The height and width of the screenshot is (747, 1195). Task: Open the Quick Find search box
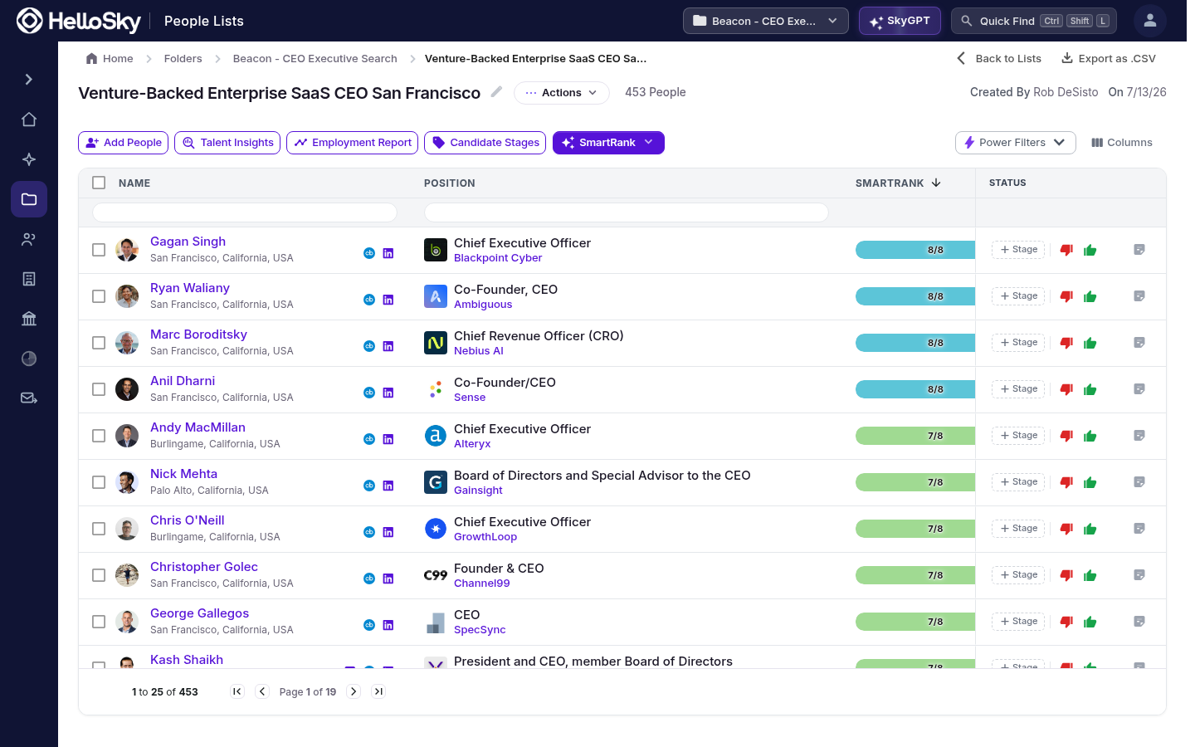click(1034, 21)
